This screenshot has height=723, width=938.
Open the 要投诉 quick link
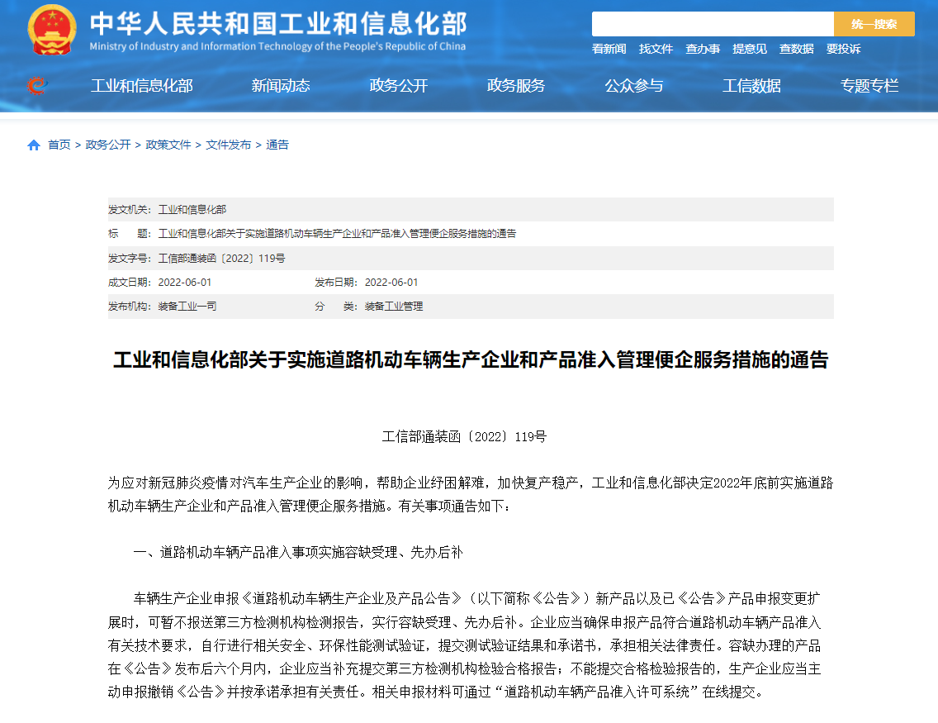coord(844,49)
